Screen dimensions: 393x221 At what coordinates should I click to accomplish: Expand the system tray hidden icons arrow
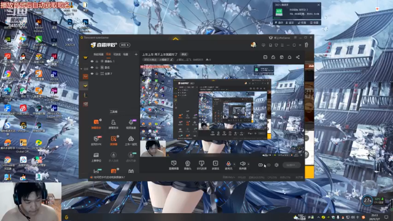[x=319, y=217]
